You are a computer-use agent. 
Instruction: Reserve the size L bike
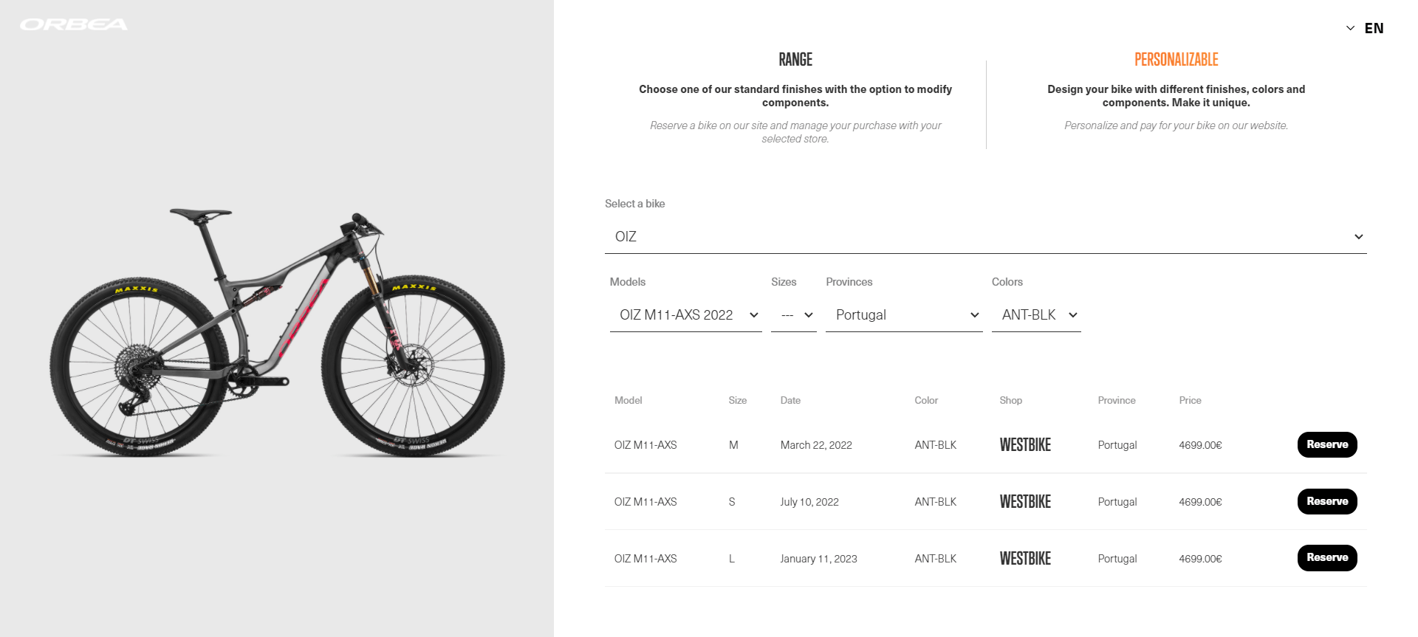pos(1327,558)
